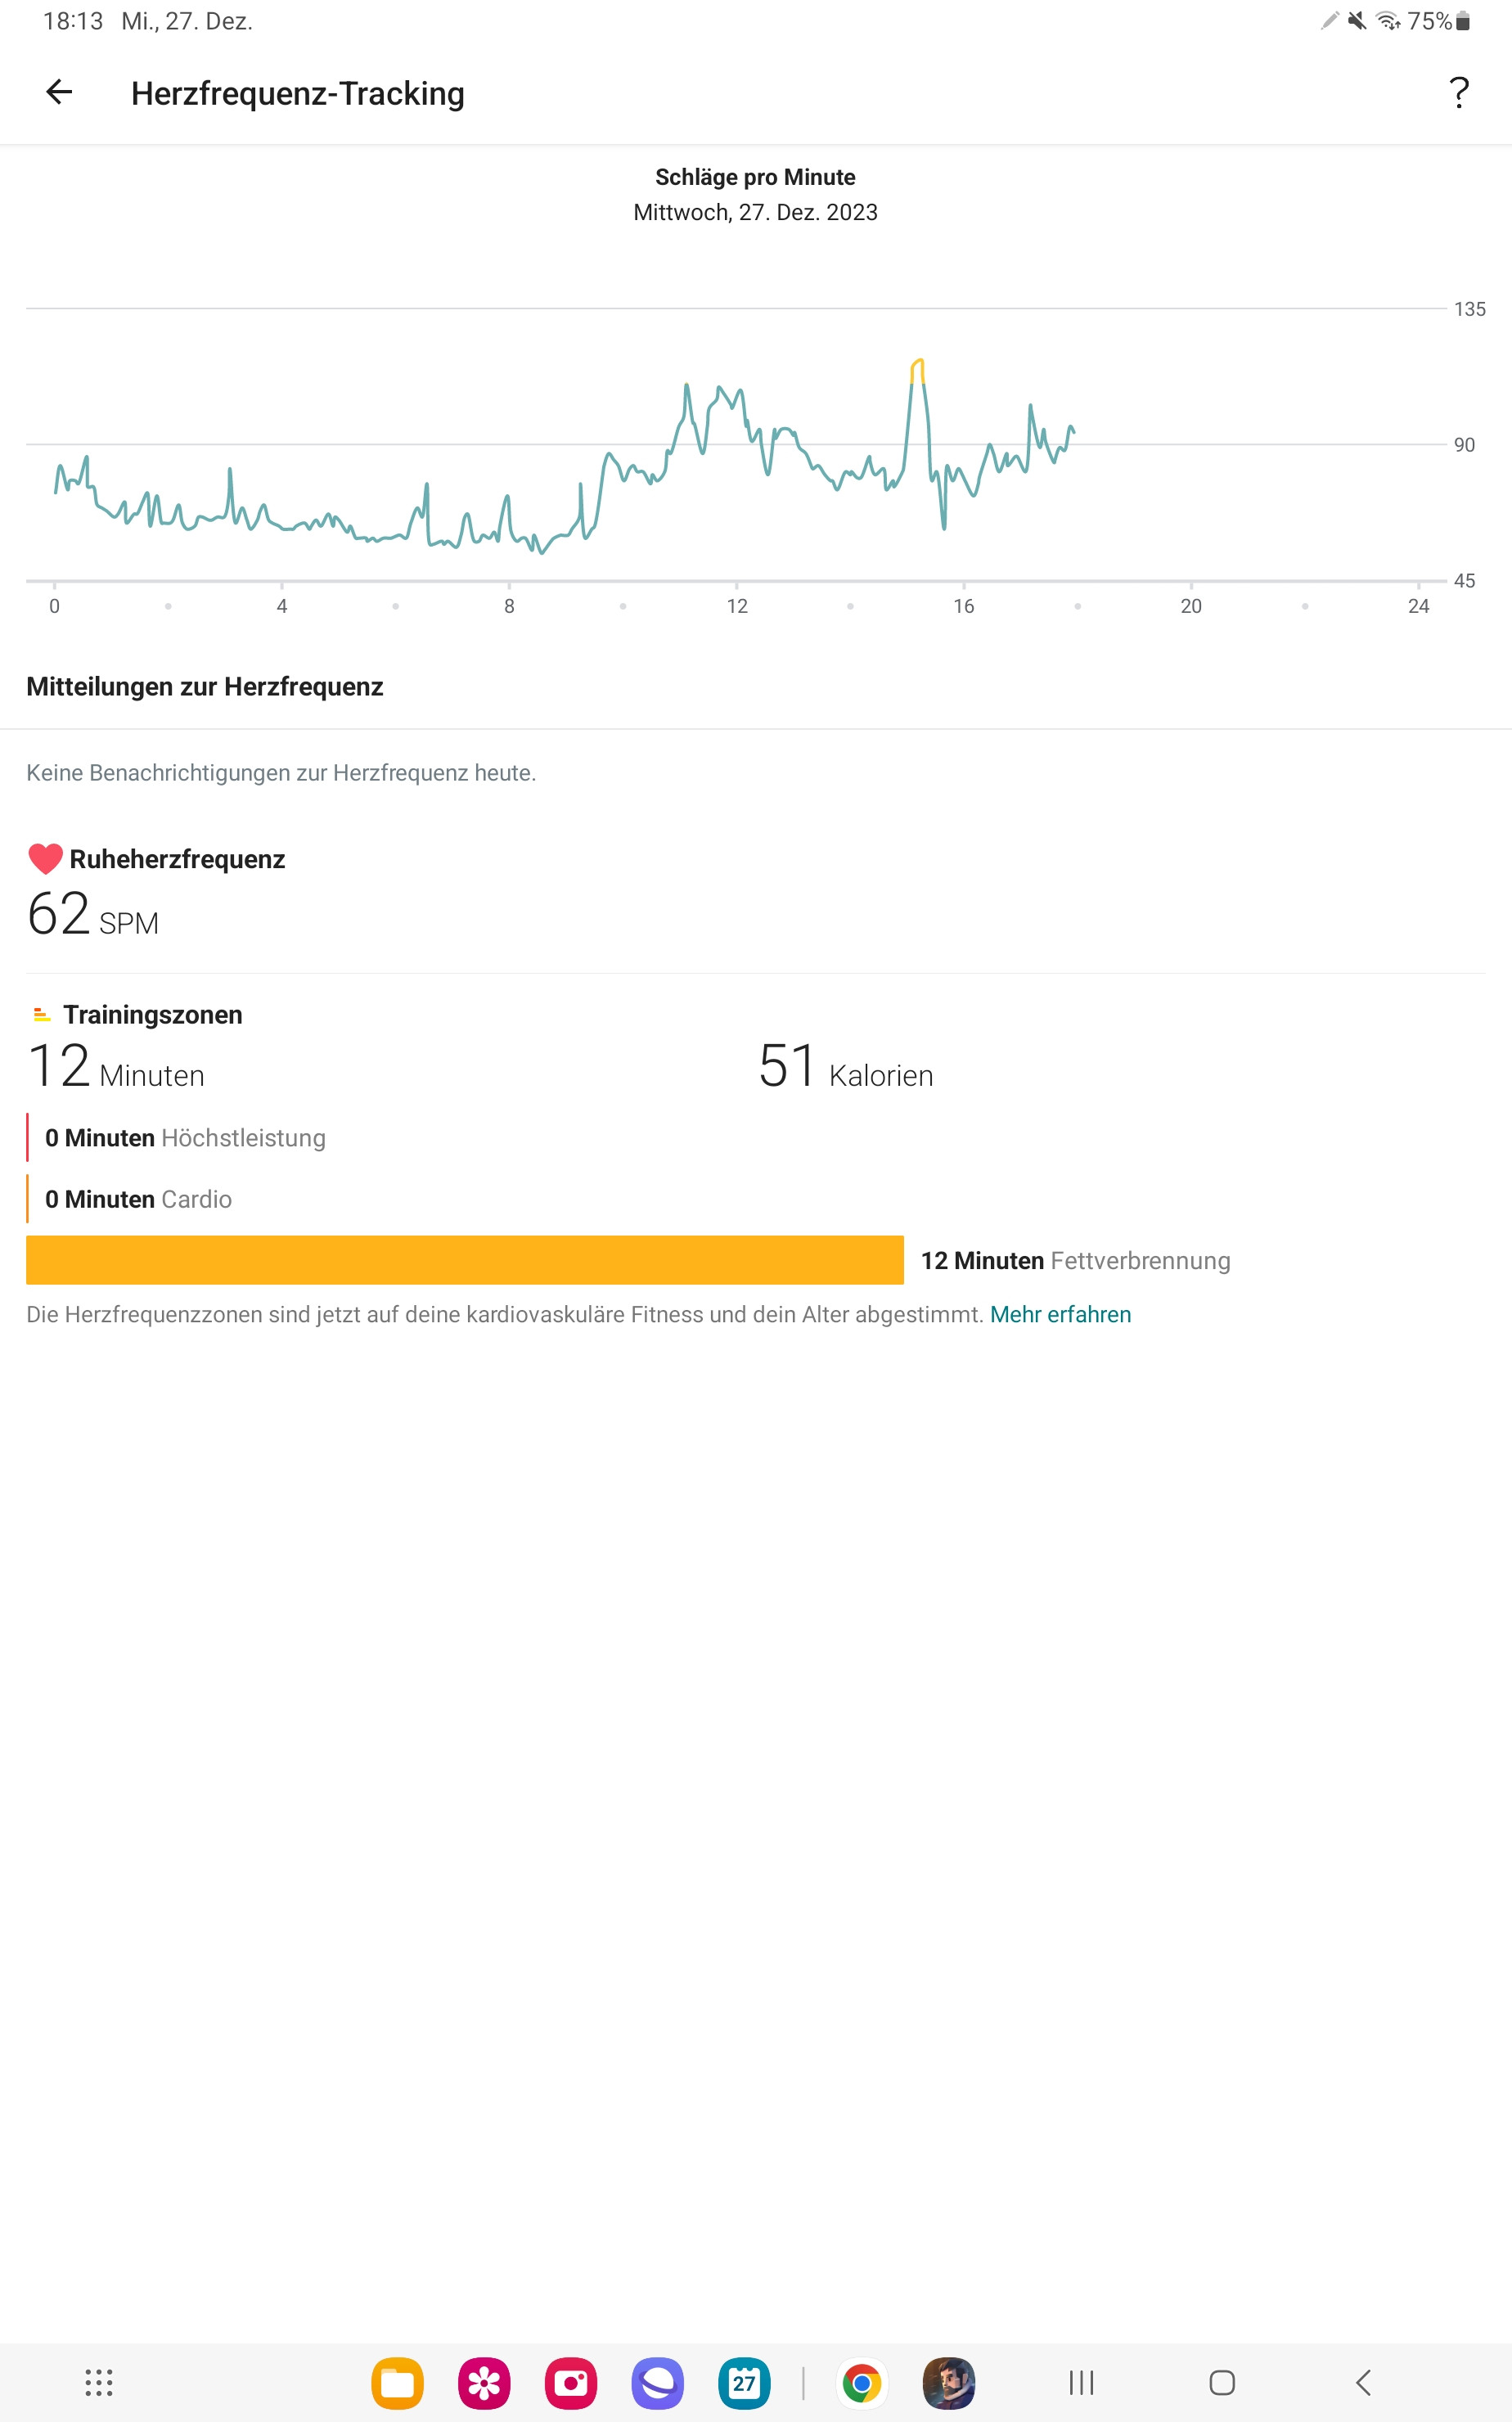Show recent apps with the three-lines button
This screenshot has height=2422, width=1512.
pyautogui.click(x=1081, y=2383)
